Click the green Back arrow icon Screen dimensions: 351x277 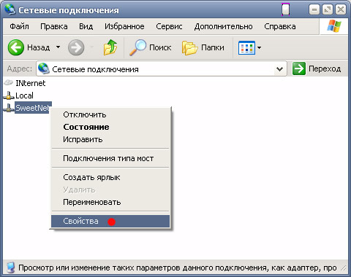[16, 47]
